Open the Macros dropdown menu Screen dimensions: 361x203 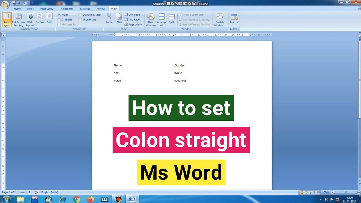234,20
